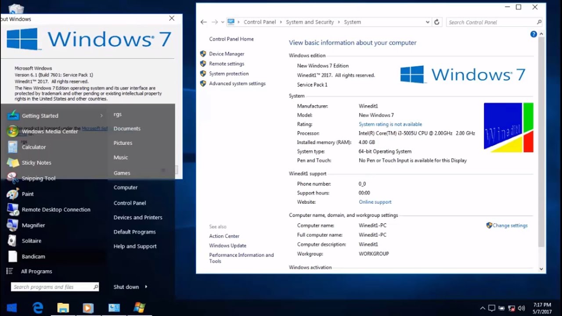
Task: Open Remote Desktop Connection icon
Action: (x=13, y=209)
